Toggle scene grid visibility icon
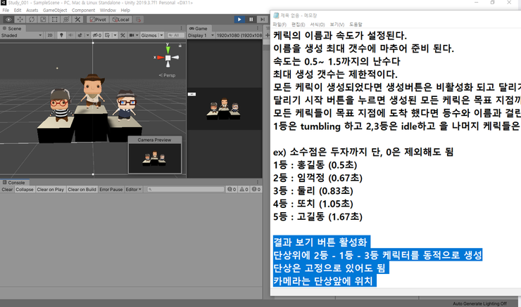This screenshot has width=521, height=307. tap(108, 35)
